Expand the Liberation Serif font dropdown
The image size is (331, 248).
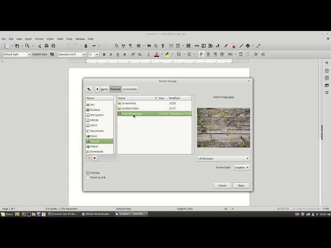(x=84, y=54)
